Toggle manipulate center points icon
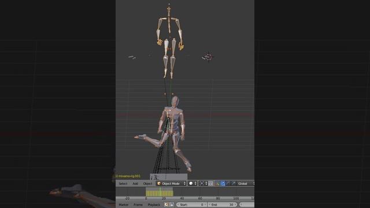 click(x=210, y=184)
